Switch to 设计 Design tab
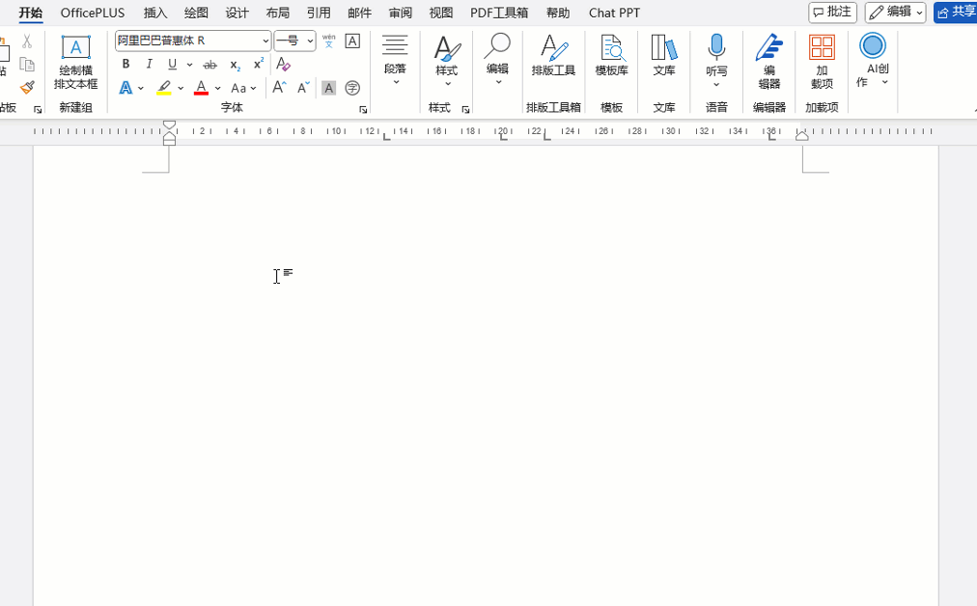977x606 pixels. (x=237, y=14)
